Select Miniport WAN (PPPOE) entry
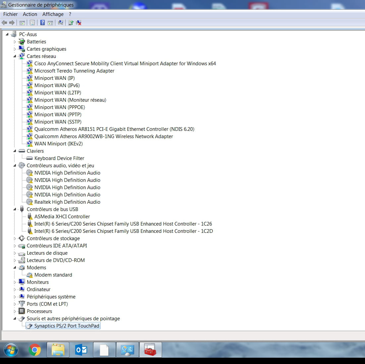 60,107
